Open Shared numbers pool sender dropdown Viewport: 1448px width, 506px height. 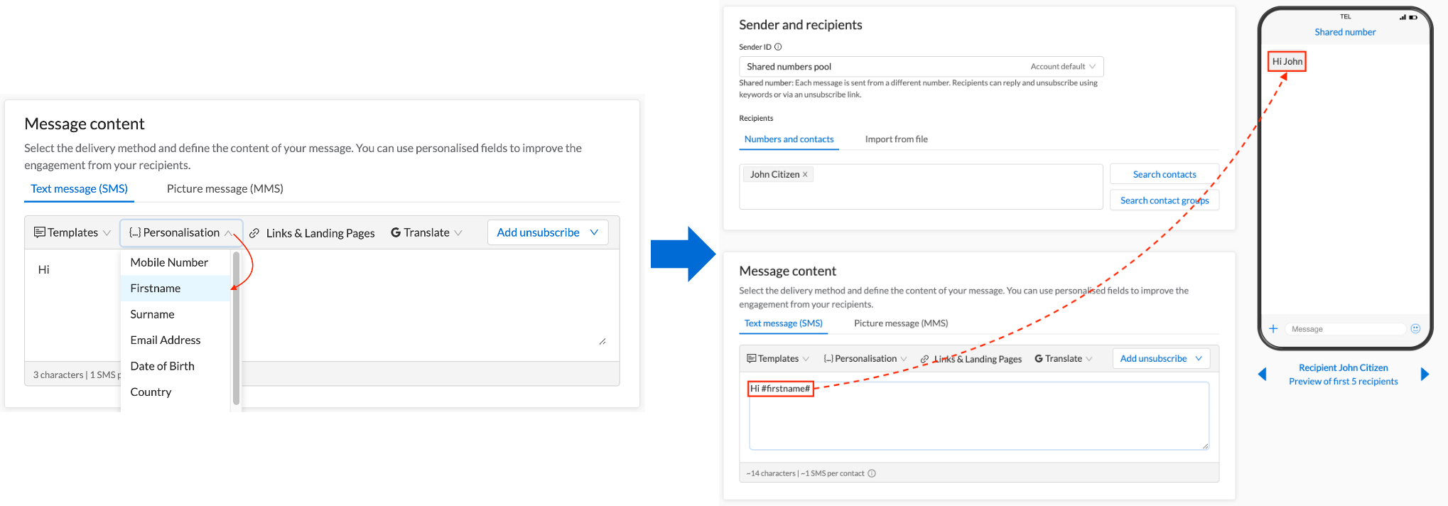click(x=921, y=66)
